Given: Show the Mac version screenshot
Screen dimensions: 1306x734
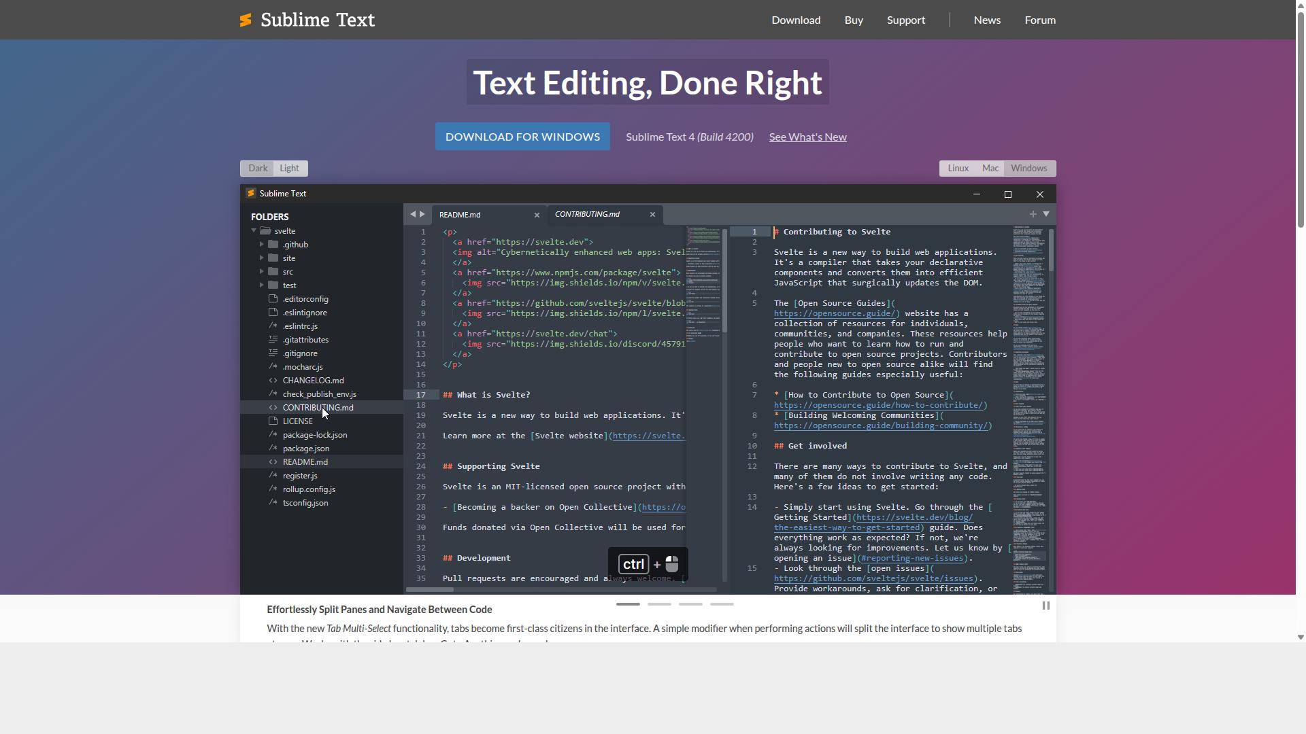Looking at the screenshot, I should pyautogui.click(x=990, y=169).
